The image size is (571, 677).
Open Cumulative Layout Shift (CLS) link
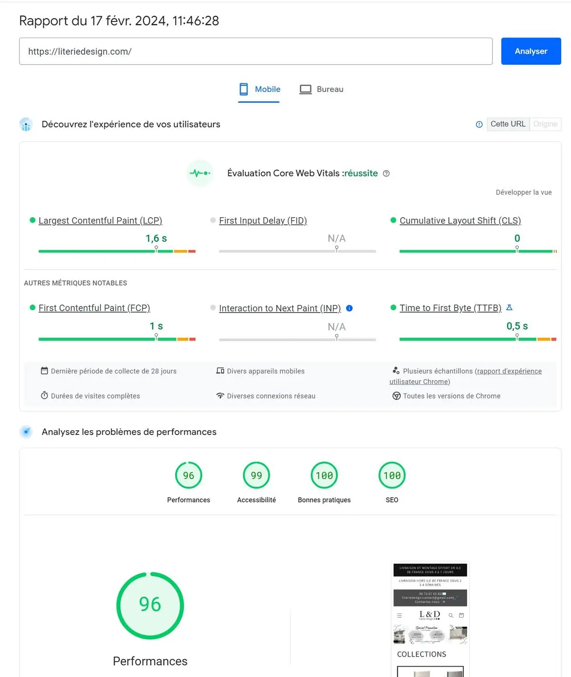(460, 220)
